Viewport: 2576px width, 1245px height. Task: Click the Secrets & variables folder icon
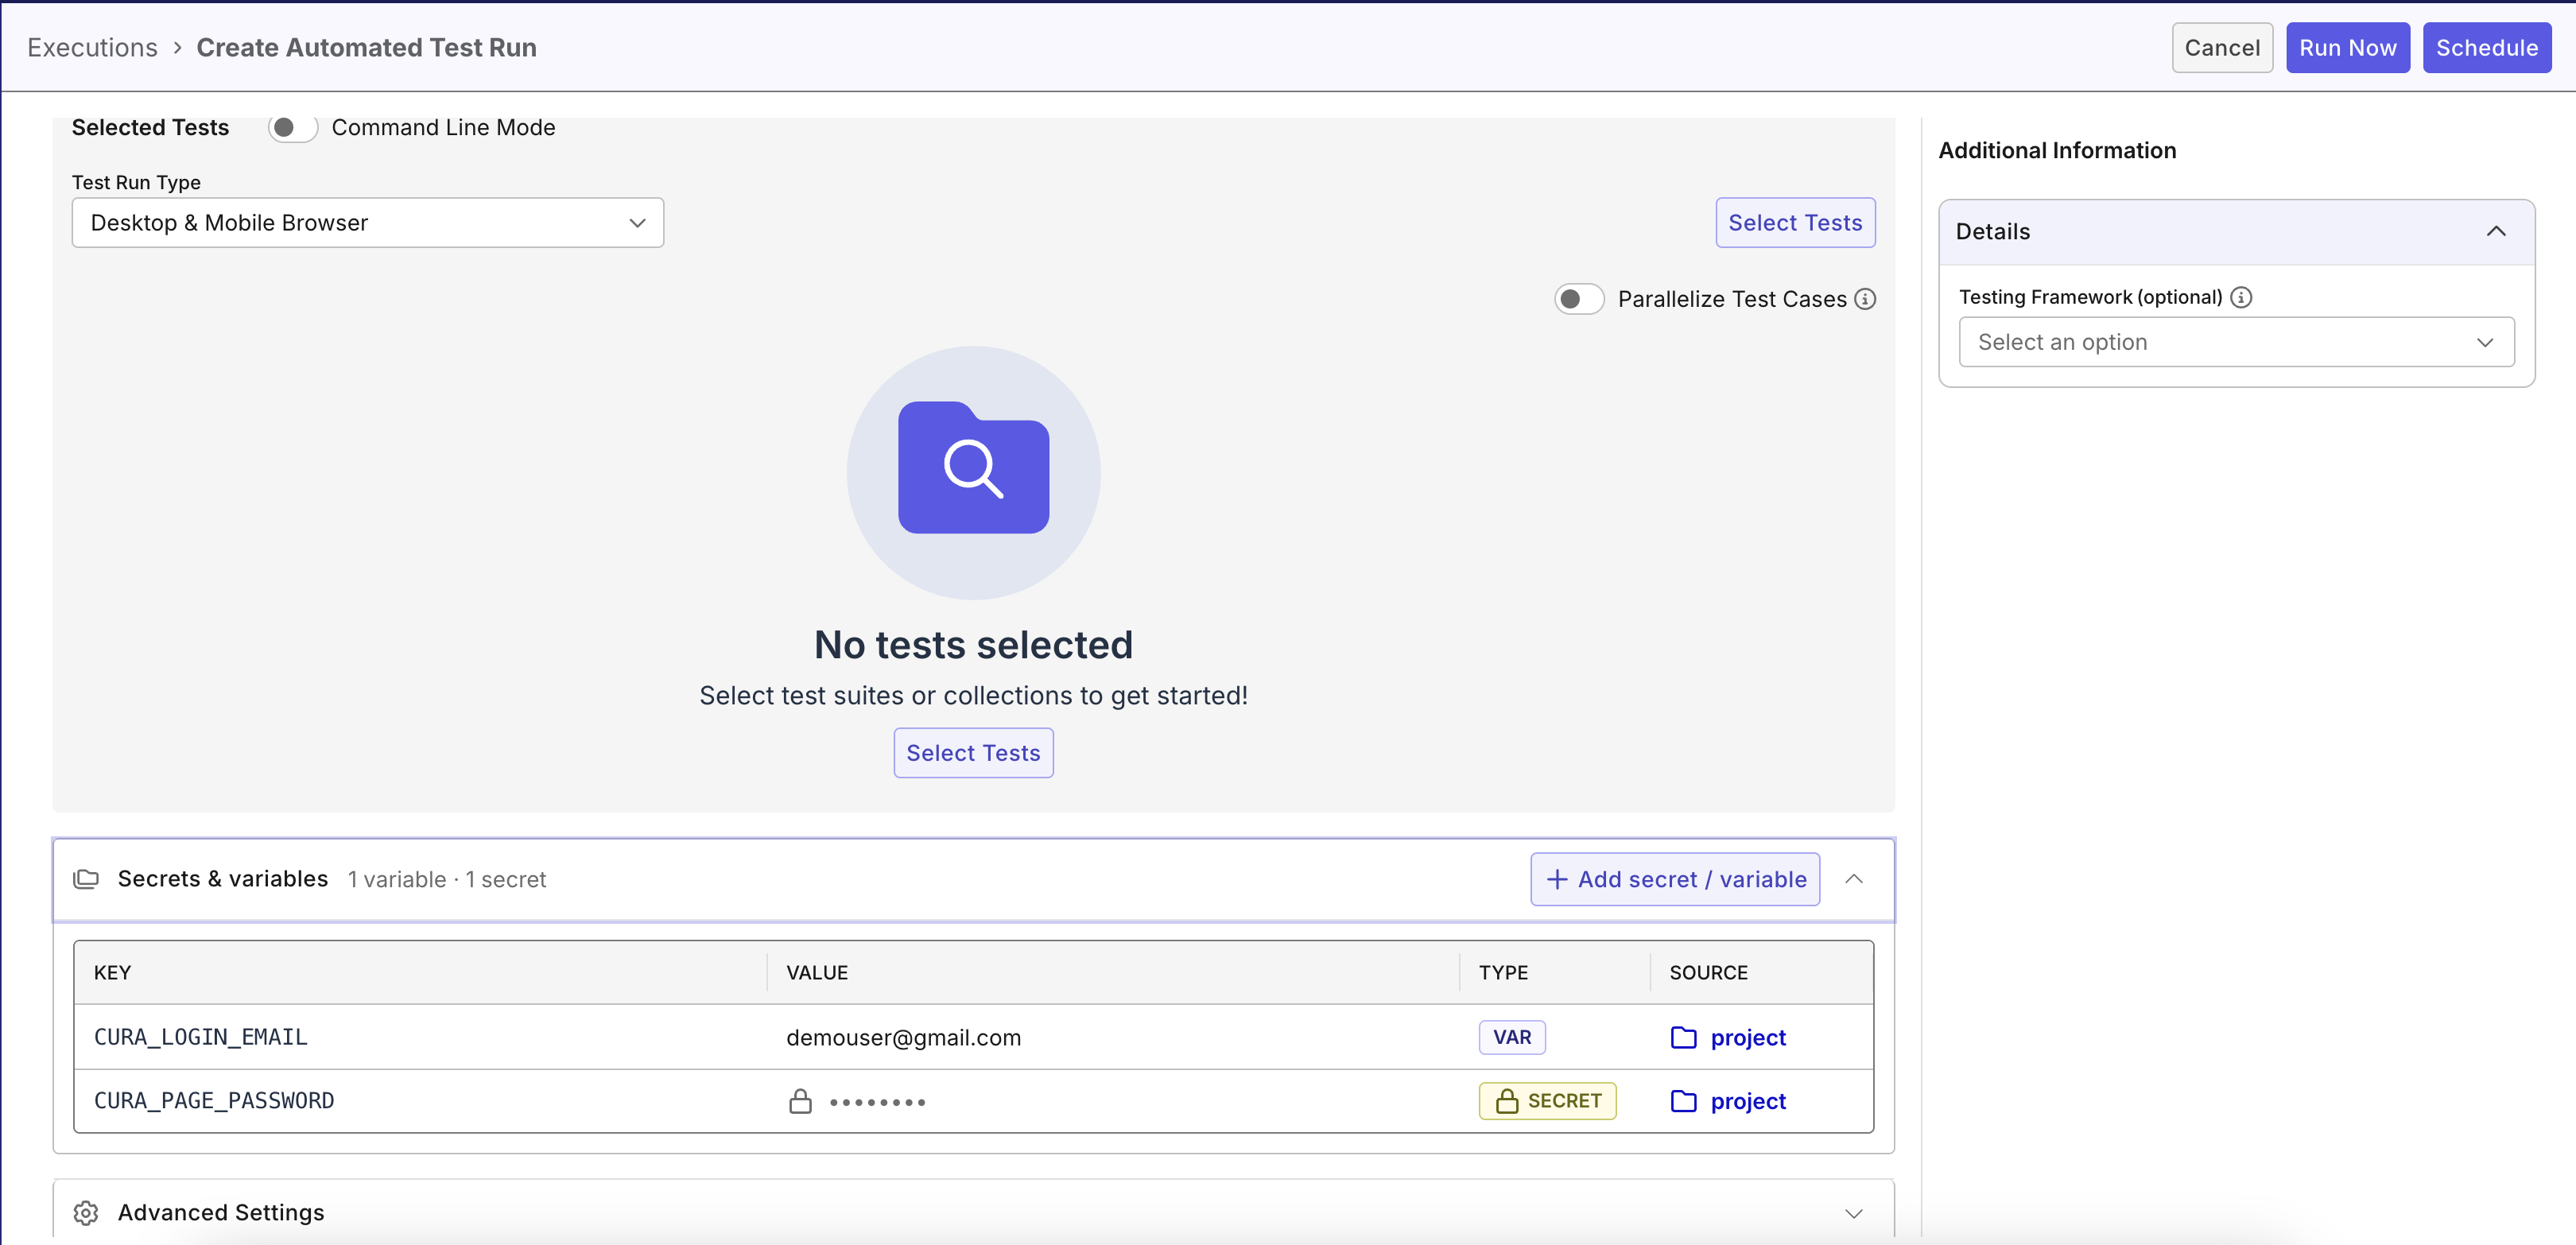point(86,879)
